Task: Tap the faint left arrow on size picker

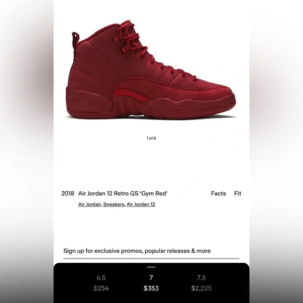Action: coord(57,288)
